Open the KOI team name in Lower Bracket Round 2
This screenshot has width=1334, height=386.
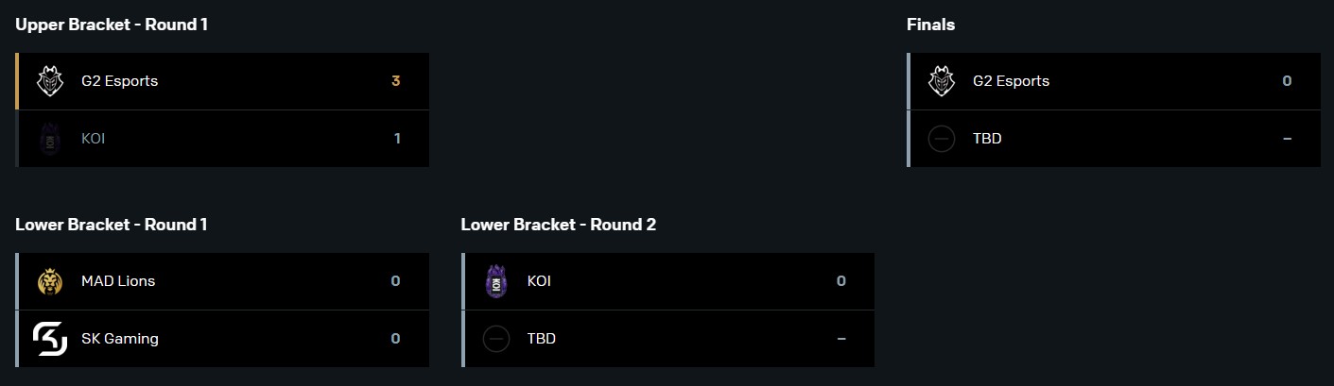(x=539, y=281)
